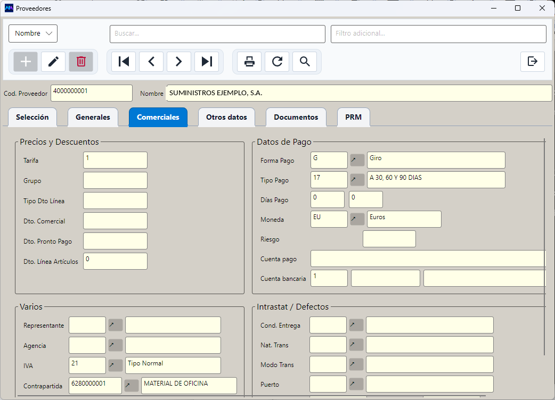Viewport: 555px width, 400px height.
Task: Open the Puerto lookup arrow
Action: click(x=356, y=384)
